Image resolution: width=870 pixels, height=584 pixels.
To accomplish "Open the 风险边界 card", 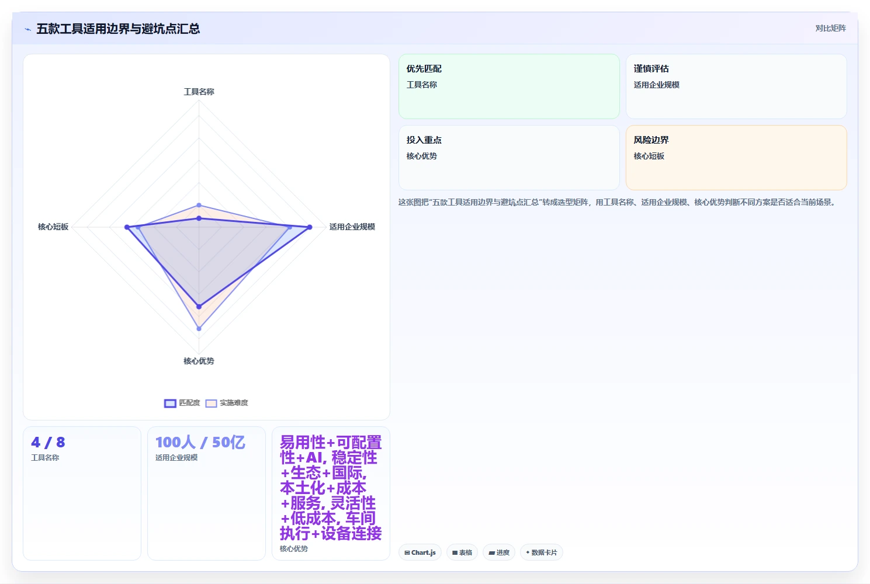I will click(736, 158).
